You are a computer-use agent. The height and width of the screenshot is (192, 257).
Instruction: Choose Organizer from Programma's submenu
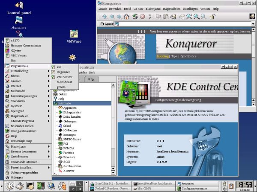pos(64,72)
